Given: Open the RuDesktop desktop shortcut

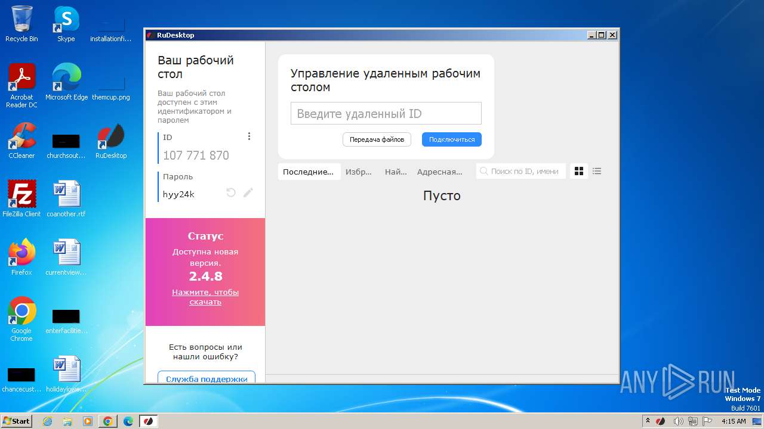Looking at the screenshot, I should click(111, 141).
